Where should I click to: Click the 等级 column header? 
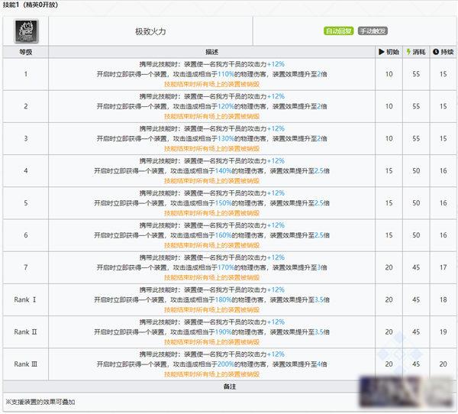click(x=26, y=52)
